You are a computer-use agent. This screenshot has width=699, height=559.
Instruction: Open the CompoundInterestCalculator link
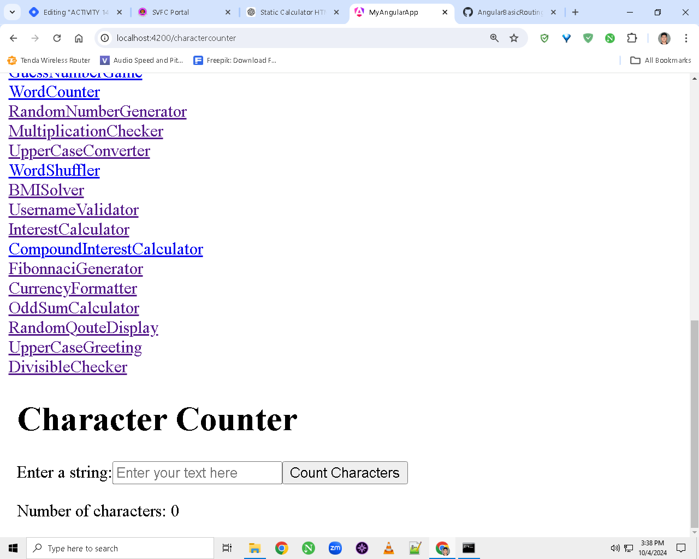point(106,249)
